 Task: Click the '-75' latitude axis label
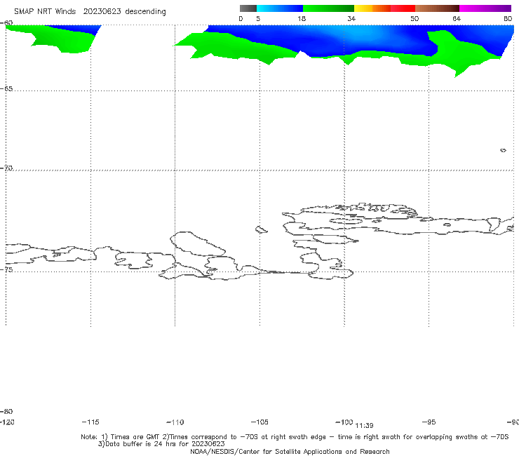[x=6, y=269]
